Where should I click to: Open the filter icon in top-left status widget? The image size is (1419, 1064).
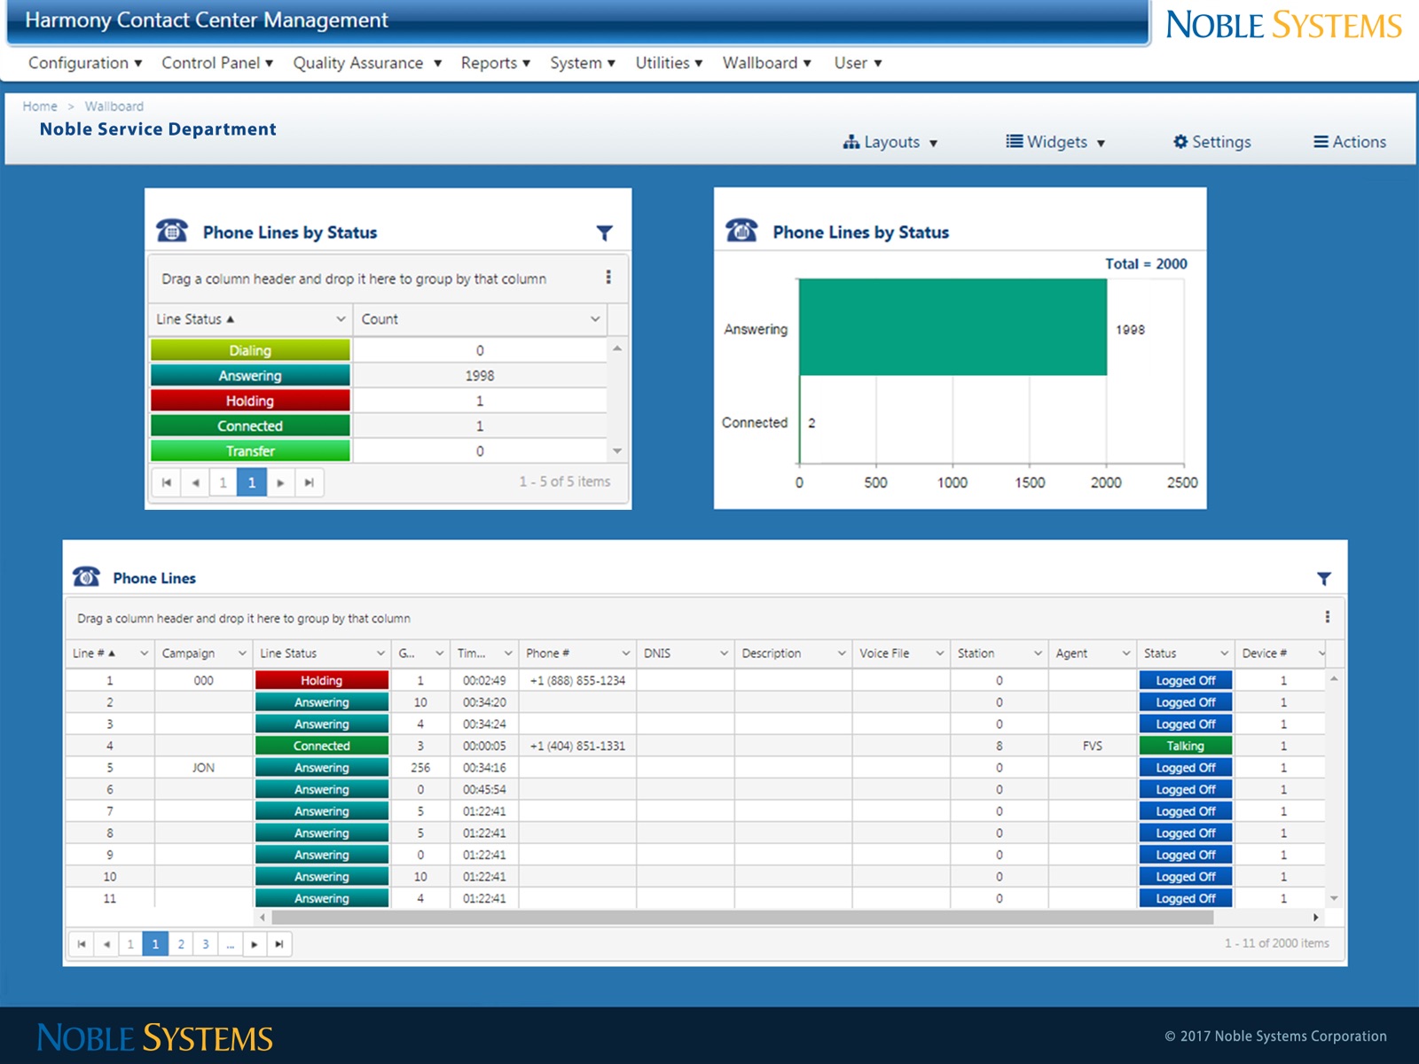(x=604, y=233)
